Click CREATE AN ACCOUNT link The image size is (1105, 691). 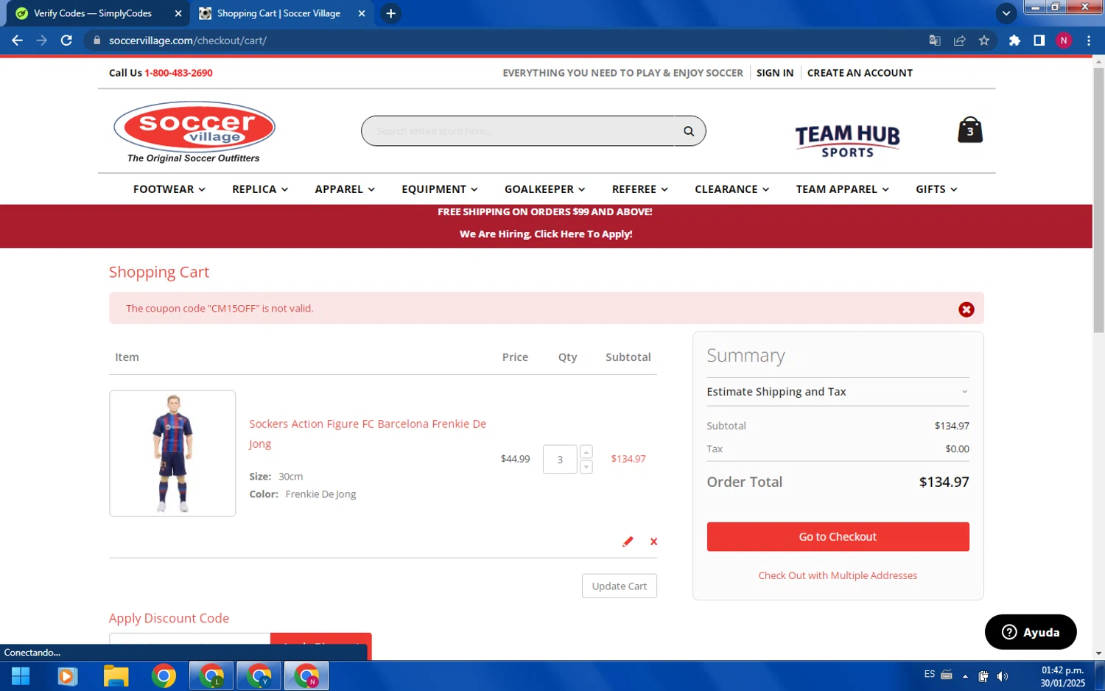pyautogui.click(x=860, y=73)
